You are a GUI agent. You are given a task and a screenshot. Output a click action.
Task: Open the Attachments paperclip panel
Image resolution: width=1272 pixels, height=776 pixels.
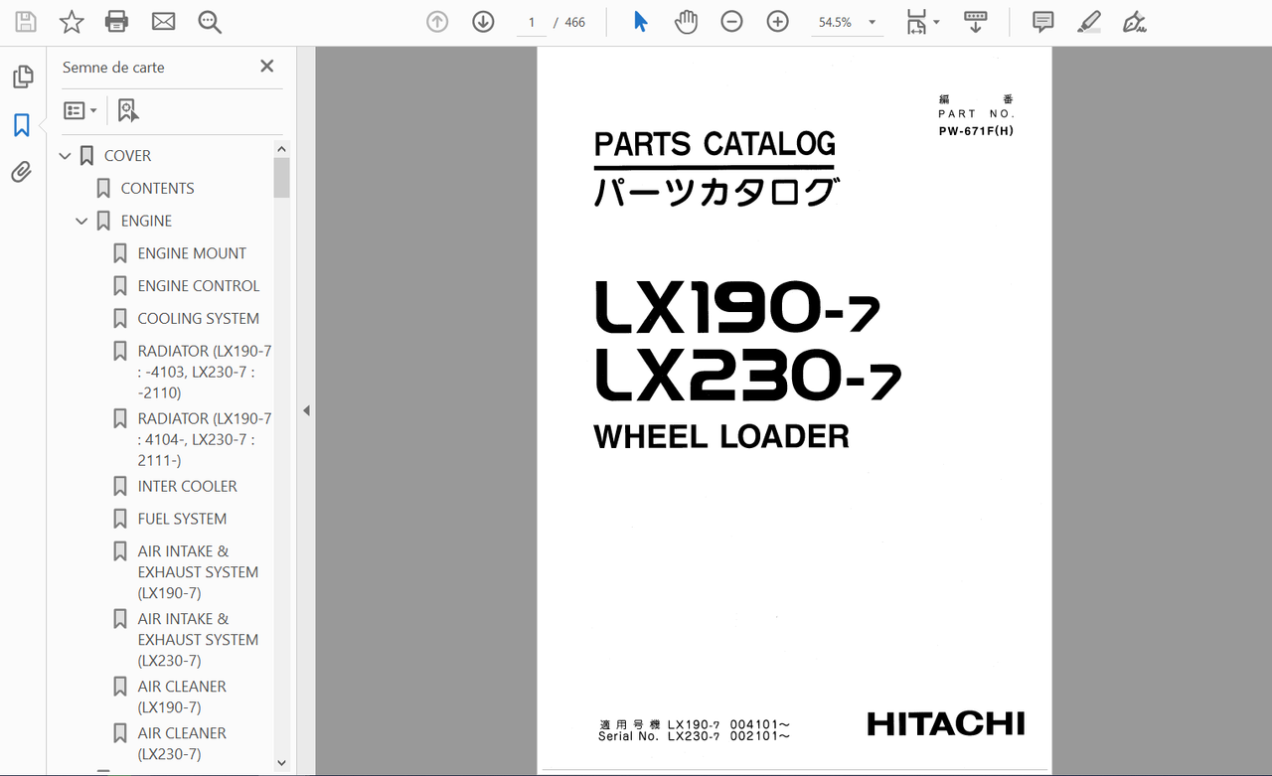coord(22,172)
